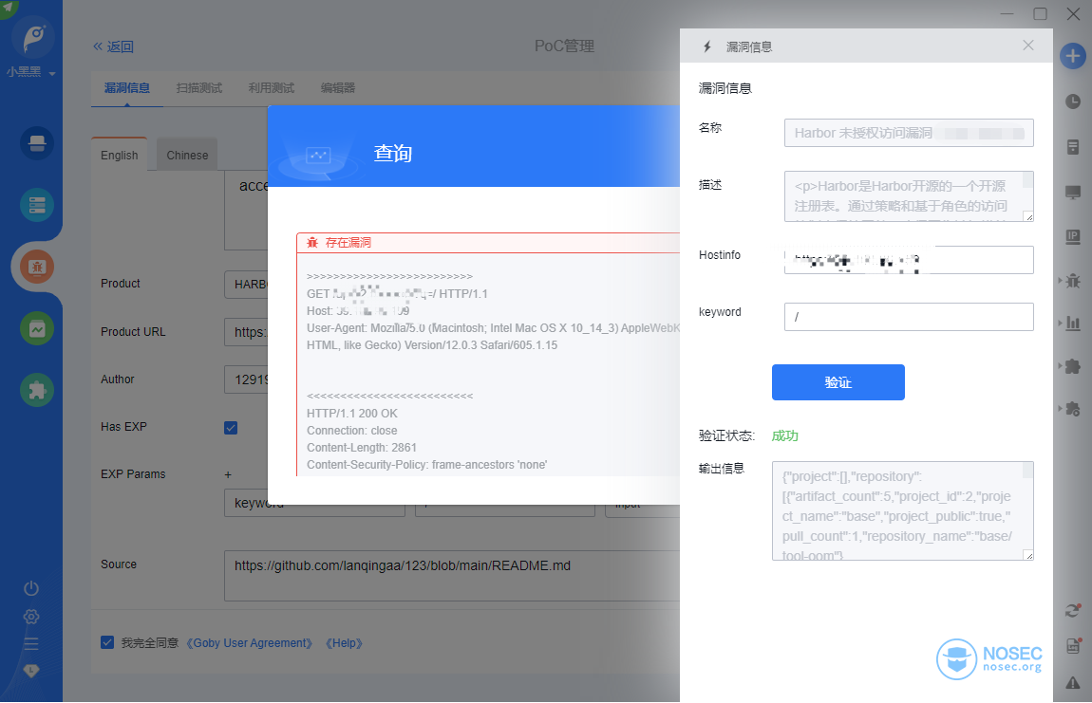Expand the bar-chart entry in right toolbar
This screenshot has height=703, width=1092.
coord(1071,323)
